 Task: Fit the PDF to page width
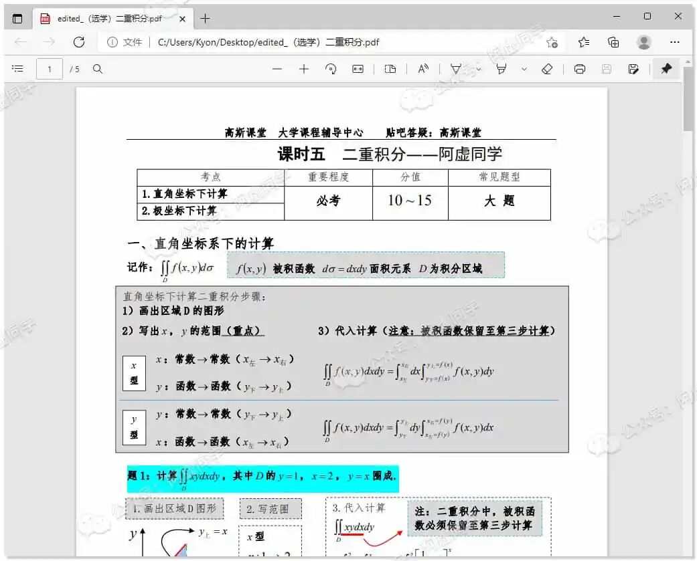pos(358,69)
